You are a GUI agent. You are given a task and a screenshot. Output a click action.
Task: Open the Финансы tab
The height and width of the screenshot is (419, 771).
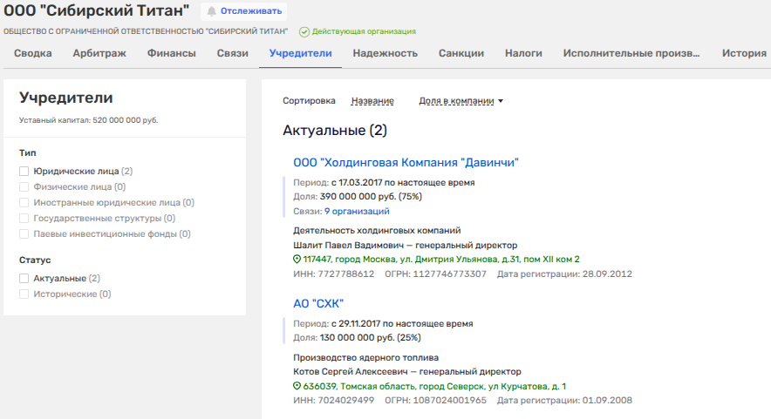coord(171,53)
